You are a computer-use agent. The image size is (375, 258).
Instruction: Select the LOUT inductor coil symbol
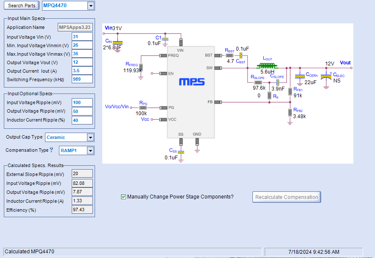(267, 65)
